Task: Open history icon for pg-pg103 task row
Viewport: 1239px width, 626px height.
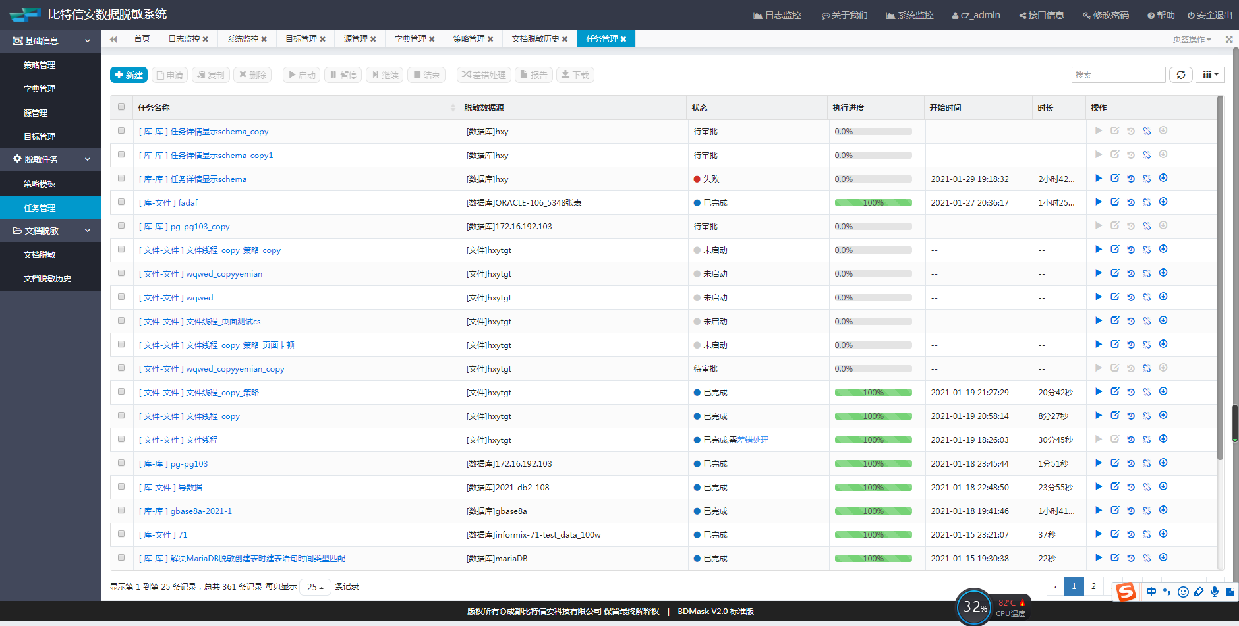Action: point(1131,463)
